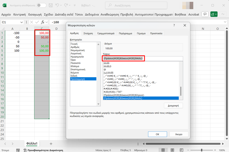This screenshot has height=152, width=229.
Task: Switch to the Προστασία dialog tab
Action: click(x=156, y=33)
